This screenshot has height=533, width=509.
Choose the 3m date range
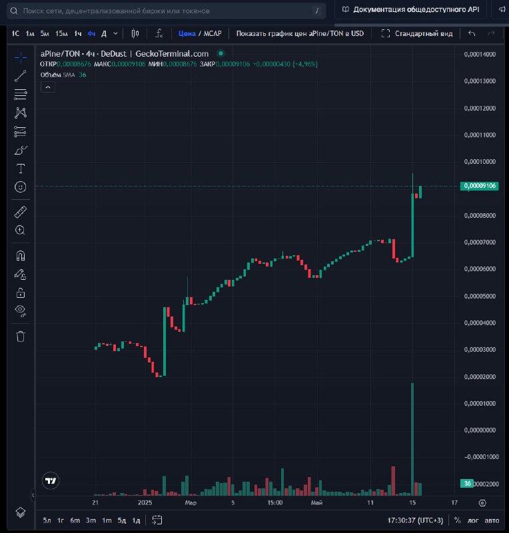[x=90, y=520]
